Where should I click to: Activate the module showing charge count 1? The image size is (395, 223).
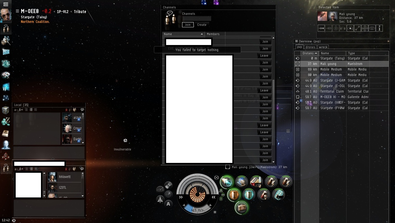[x=278, y=195]
